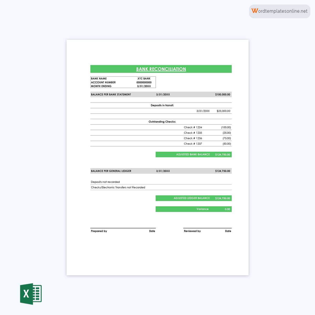The width and height of the screenshot is (315, 315).
Task: Click BALANCE PER BANK STATEMENT label
Action: coord(111,94)
